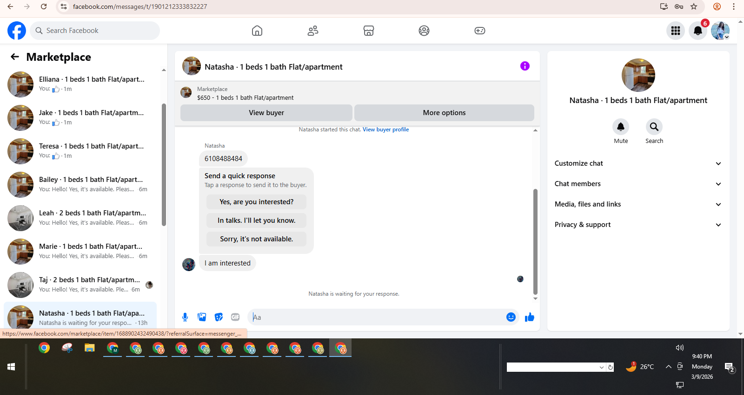Click View buyer button
This screenshot has height=395, width=744.
coord(266,113)
